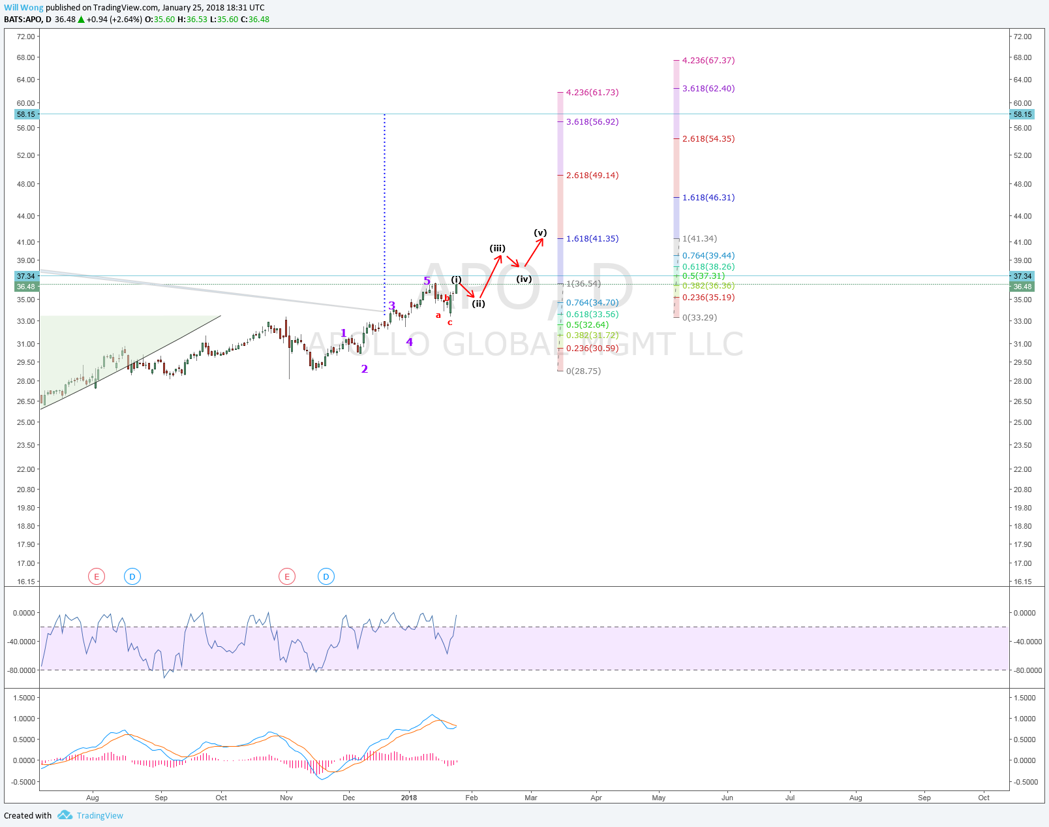This screenshot has height=827, width=1049.
Task: Select the 3.618(62.40) Fibonacci level label
Action: pos(708,88)
